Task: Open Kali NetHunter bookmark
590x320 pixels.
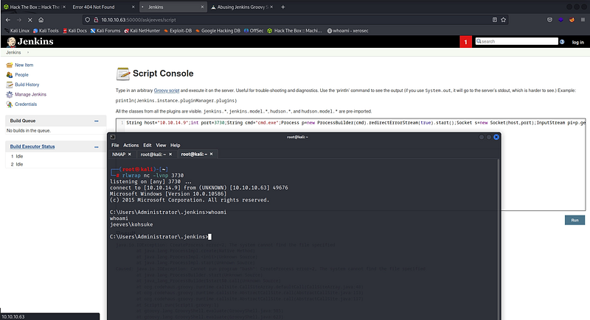Action: (x=142, y=31)
